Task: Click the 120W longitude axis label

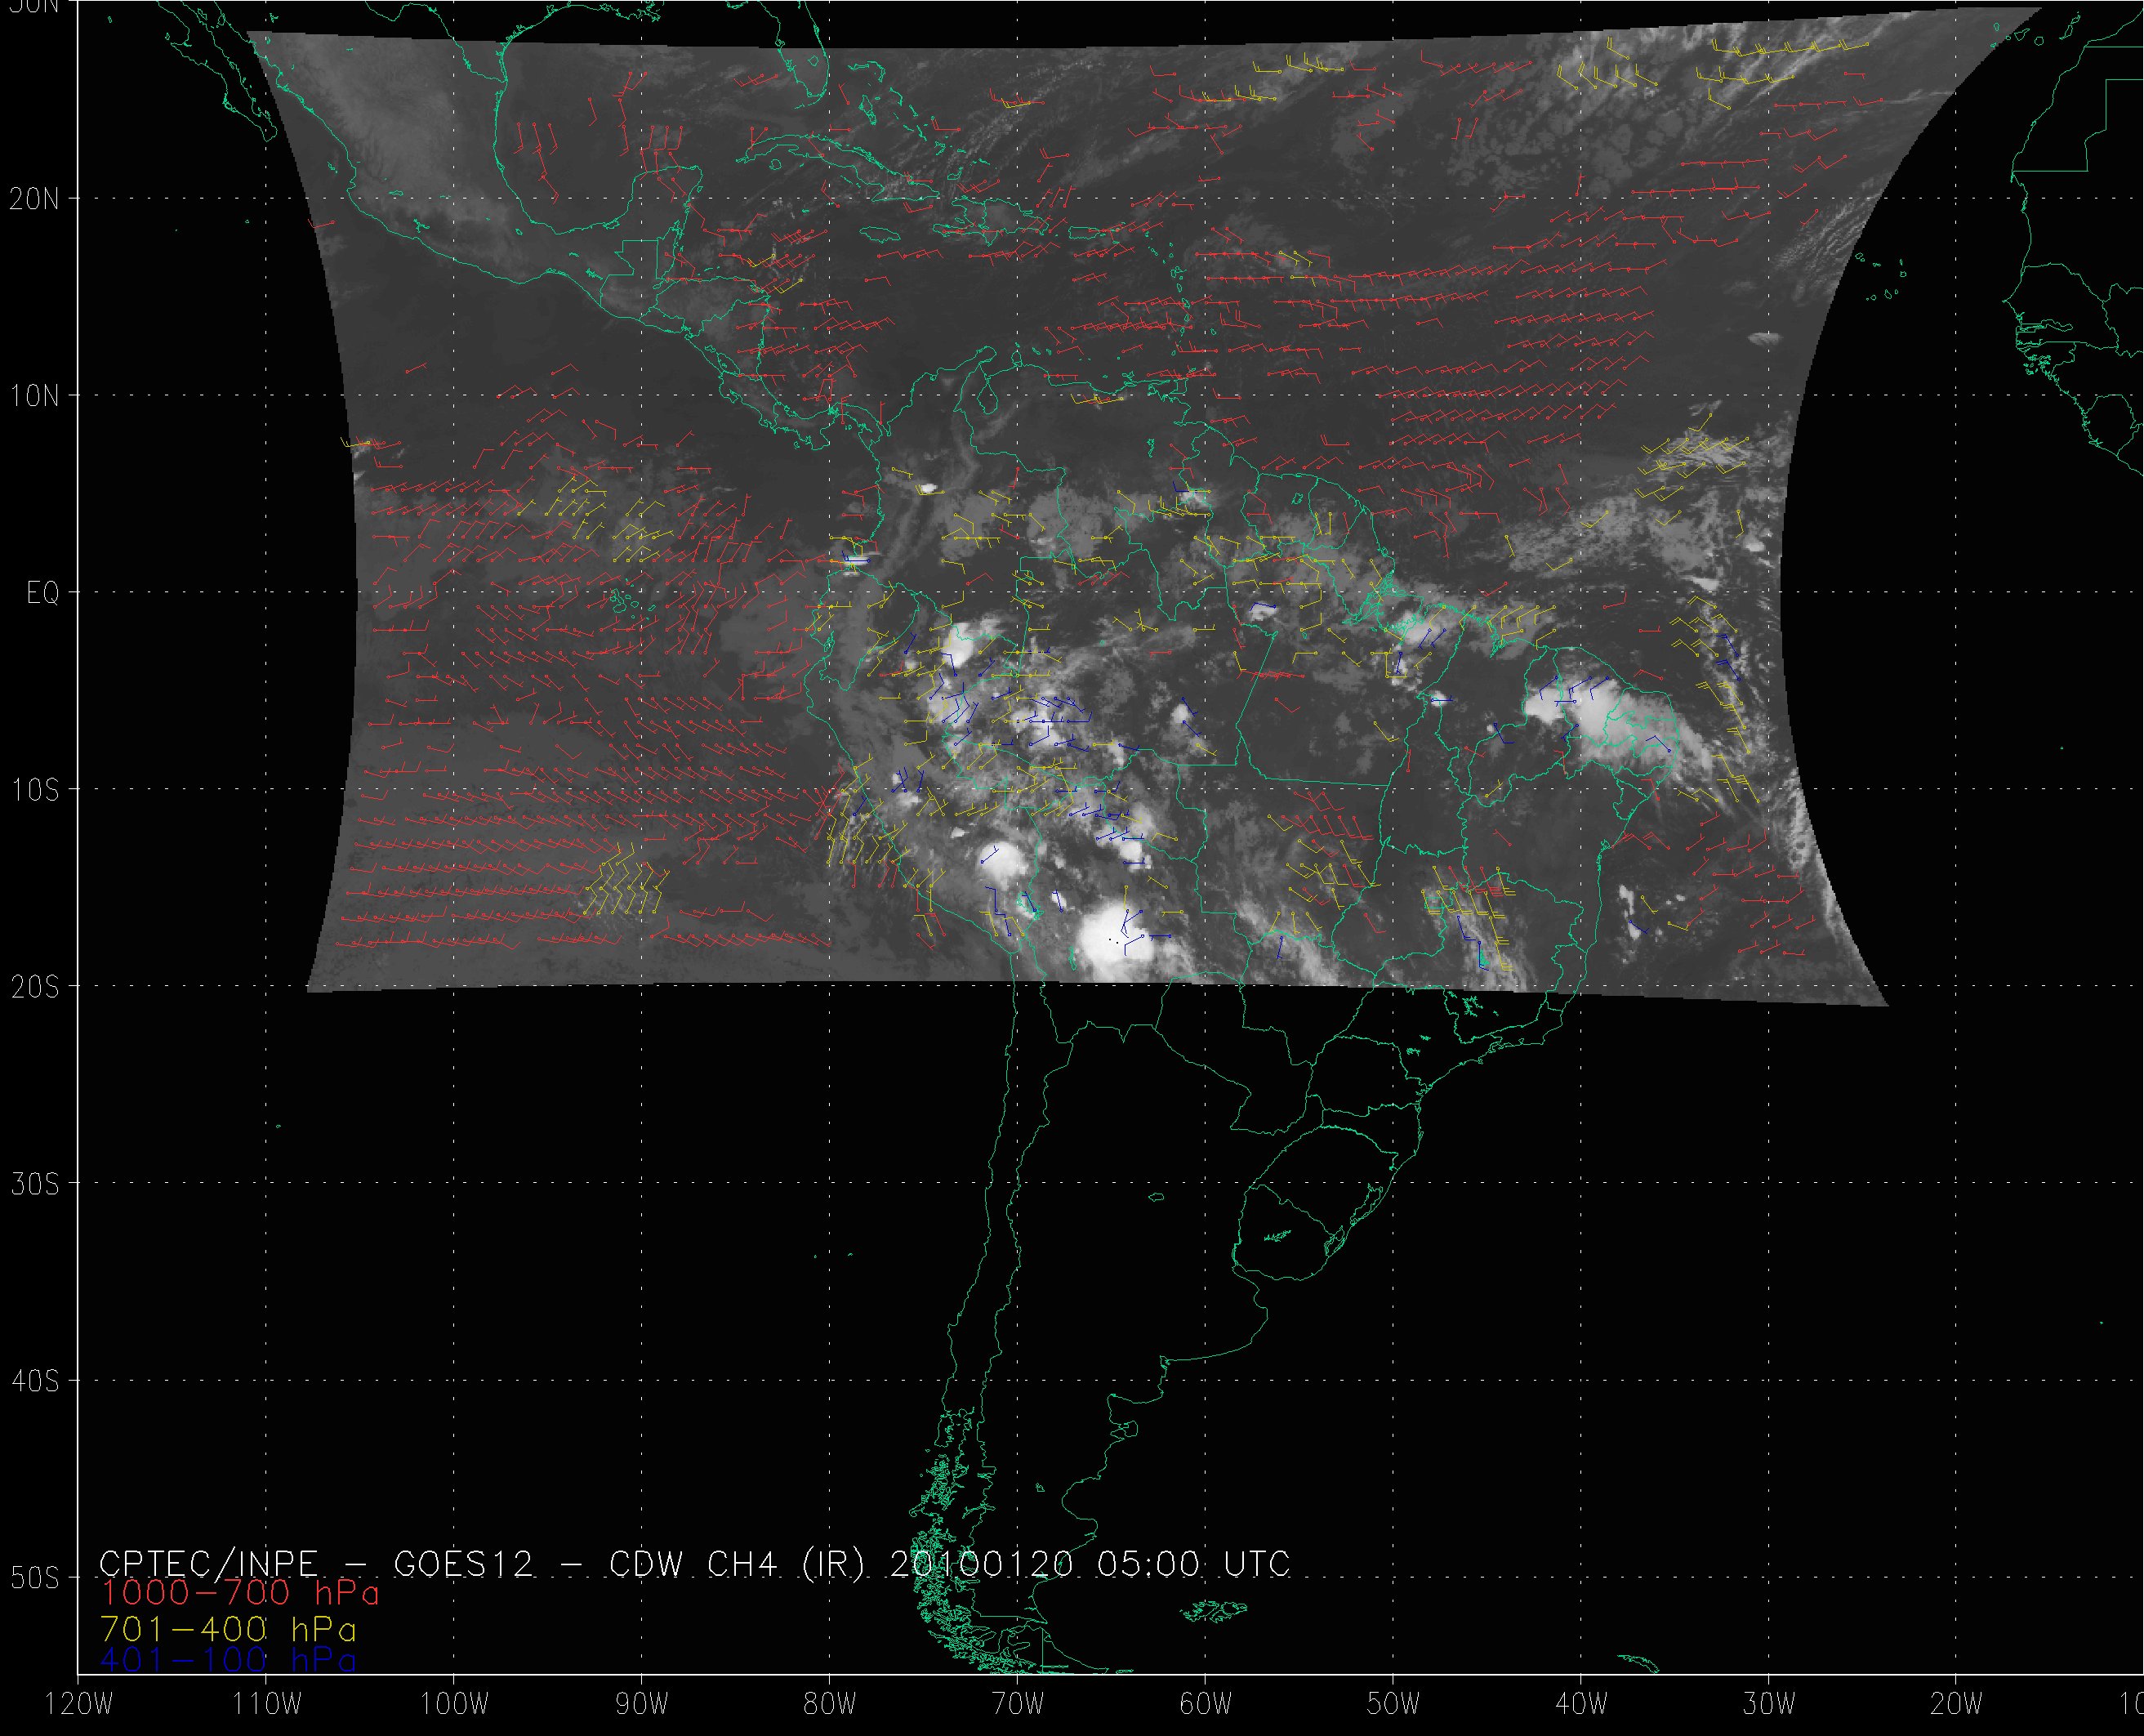Action: tap(79, 1705)
